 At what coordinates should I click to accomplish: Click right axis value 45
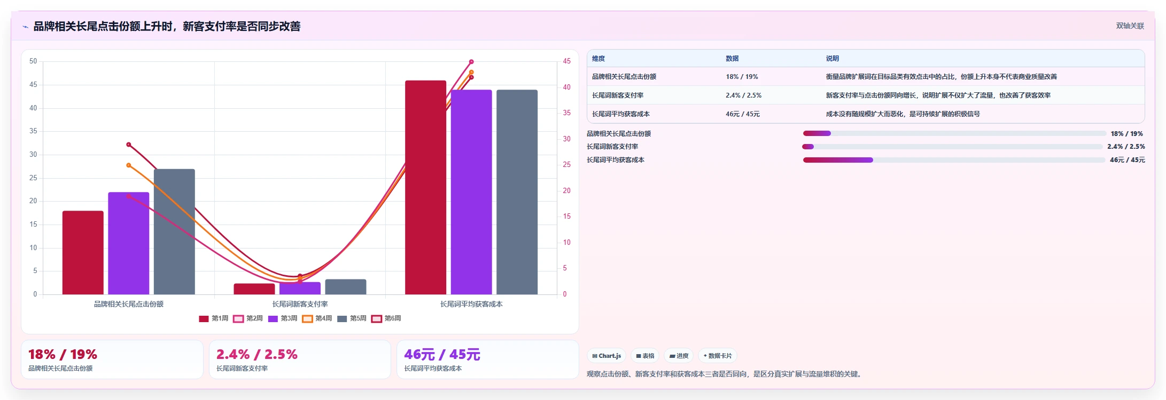tap(566, 61)
